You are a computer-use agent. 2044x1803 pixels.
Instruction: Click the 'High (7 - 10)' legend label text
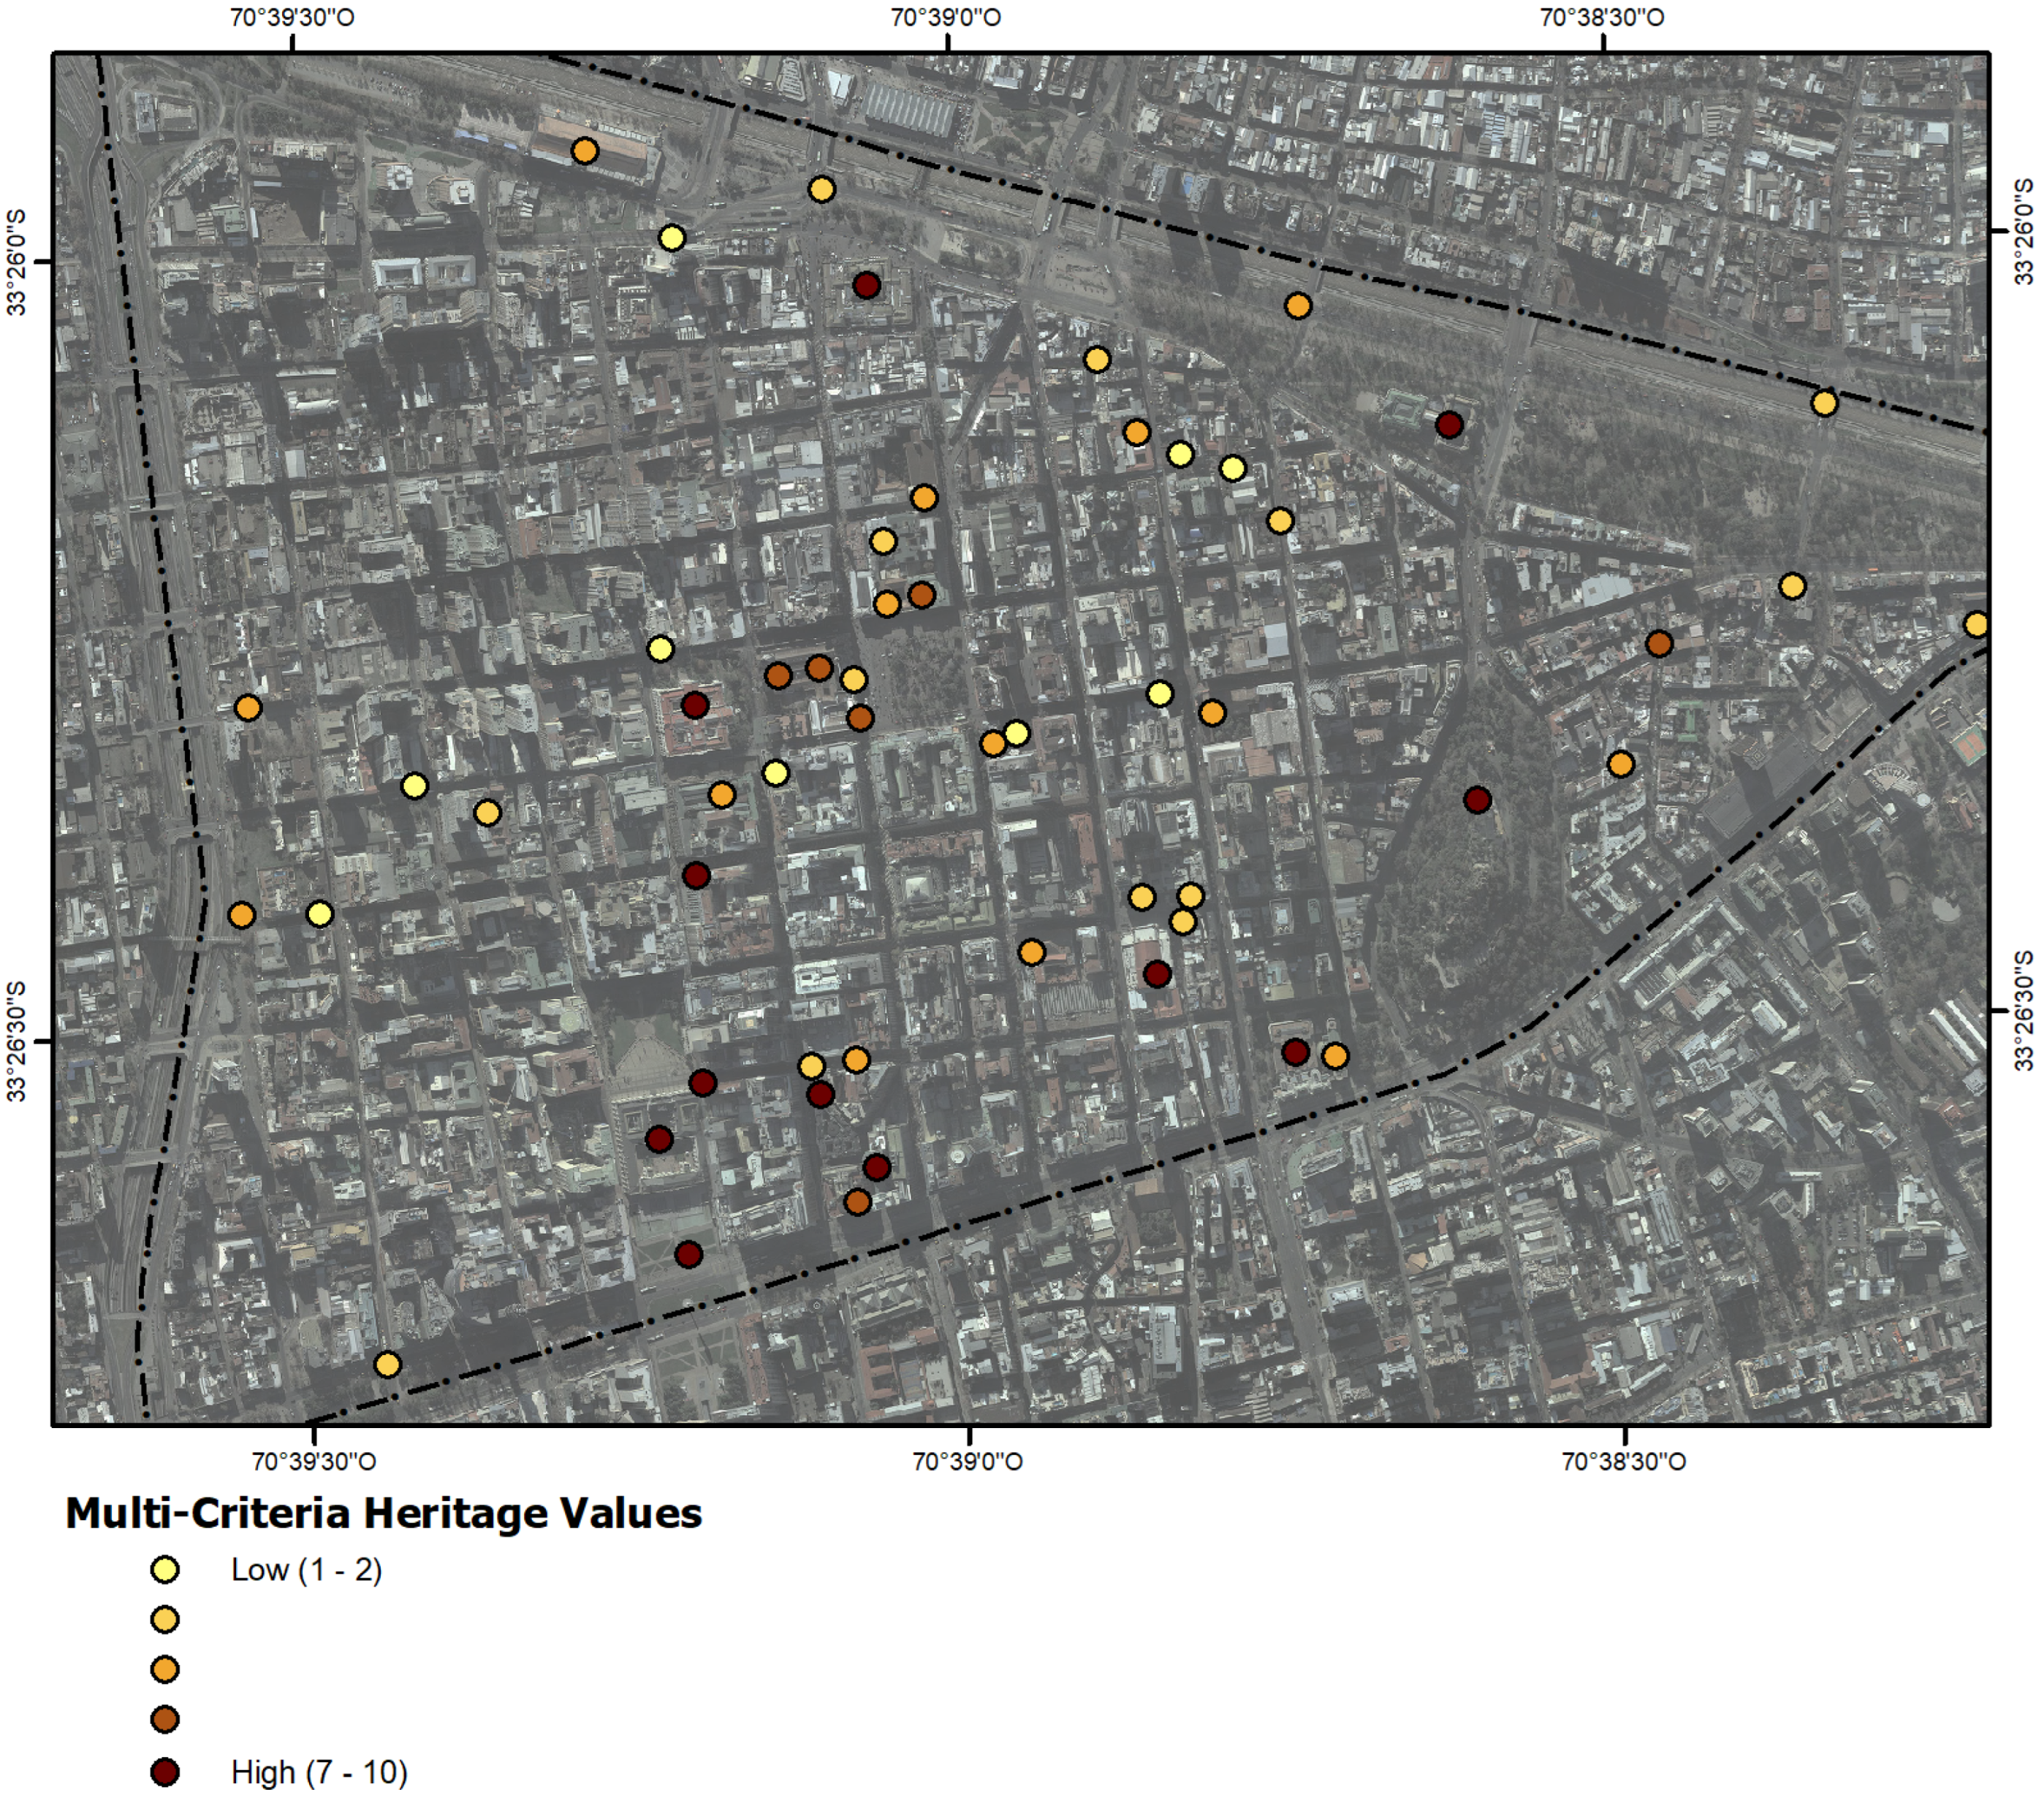(319, 1772)
